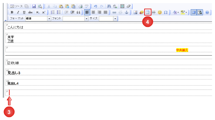
Task: Open the フォーマット dropdown
Action: point(49,19)
